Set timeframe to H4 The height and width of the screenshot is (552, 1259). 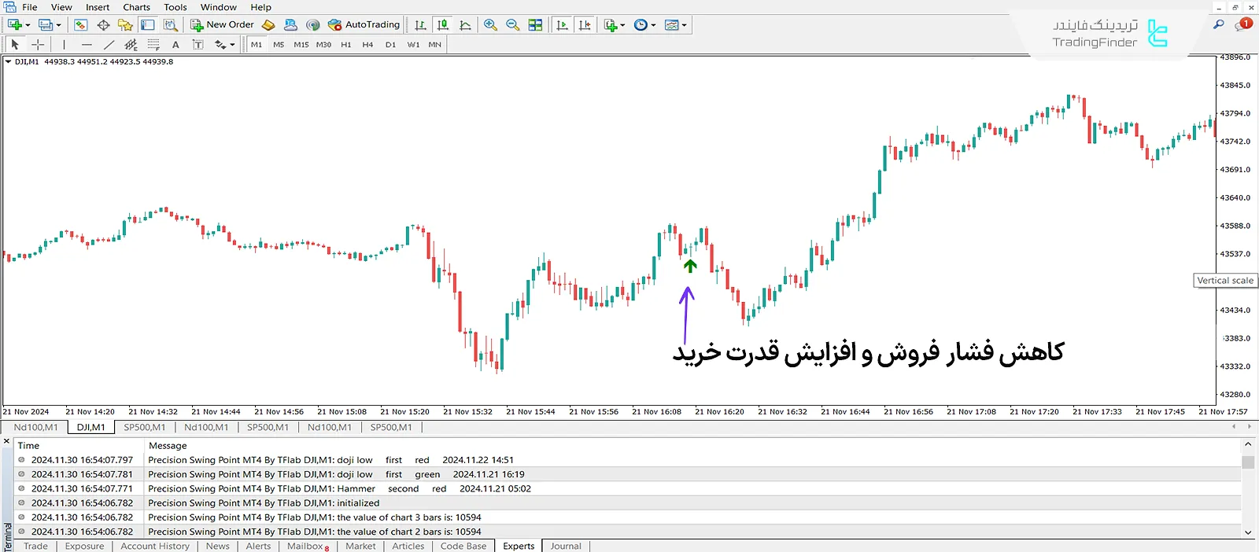coord(367,45)
